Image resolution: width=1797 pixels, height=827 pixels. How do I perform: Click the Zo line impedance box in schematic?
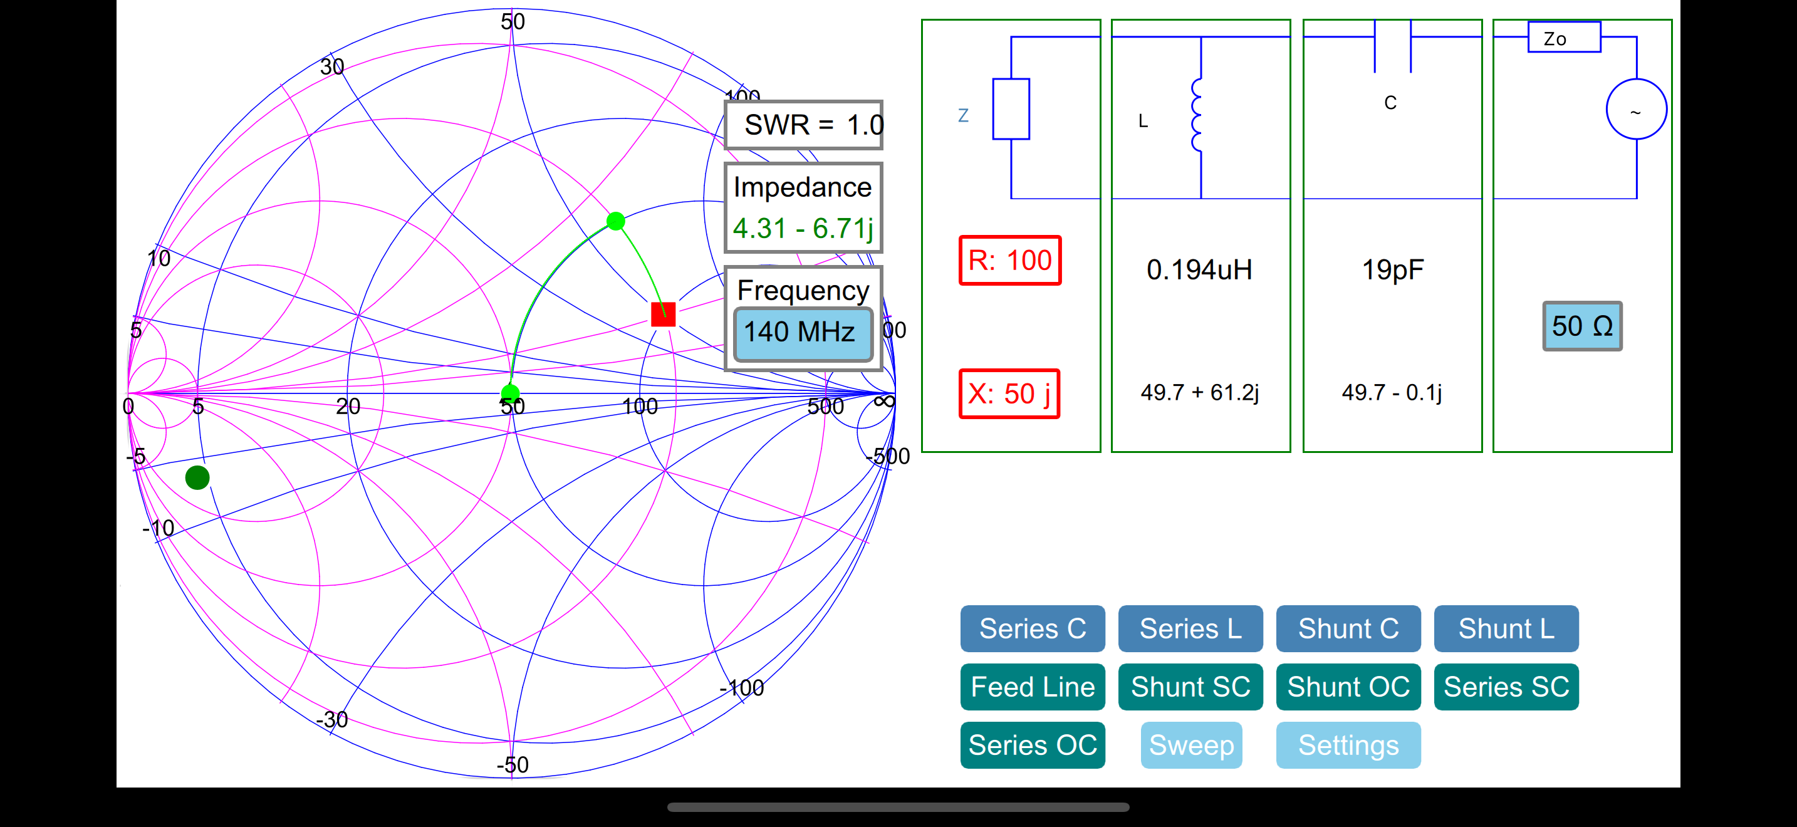coord(1564,37)
